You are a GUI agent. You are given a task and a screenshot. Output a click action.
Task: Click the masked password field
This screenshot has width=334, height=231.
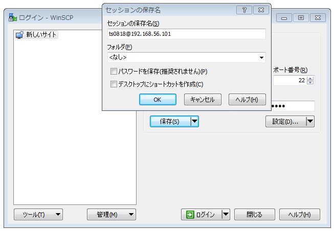tap(293, 106)
